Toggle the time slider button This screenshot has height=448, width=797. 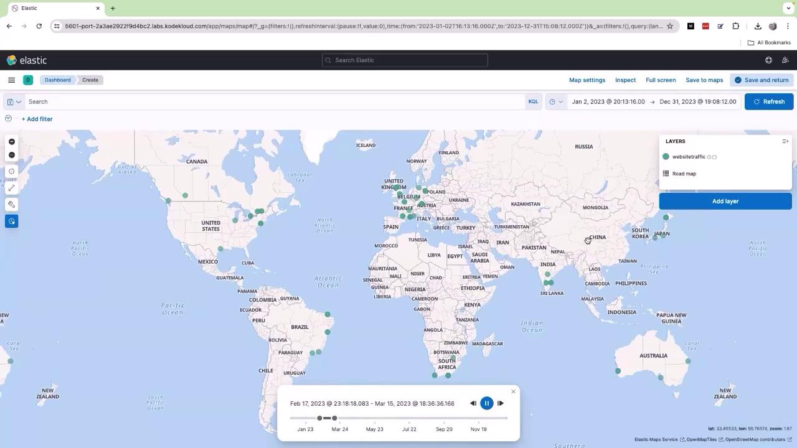[11, 221]
